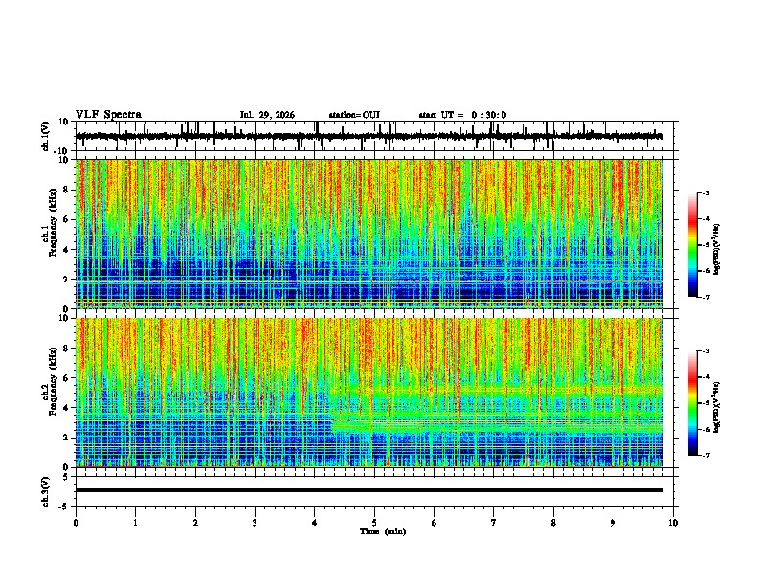The height and width of the screenshot is (586, 758).
Task: Click the "VLF Spectra" plot title
Action: pos(108,115)
